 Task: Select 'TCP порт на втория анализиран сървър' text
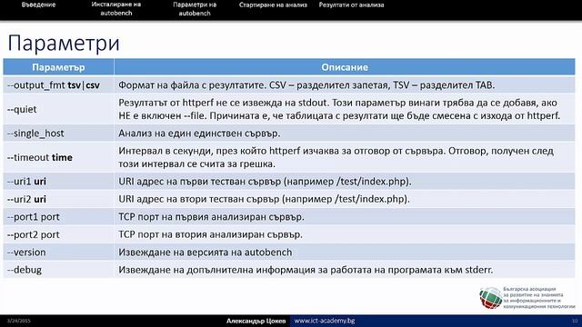pyautogui.click(x=210, y=234)
